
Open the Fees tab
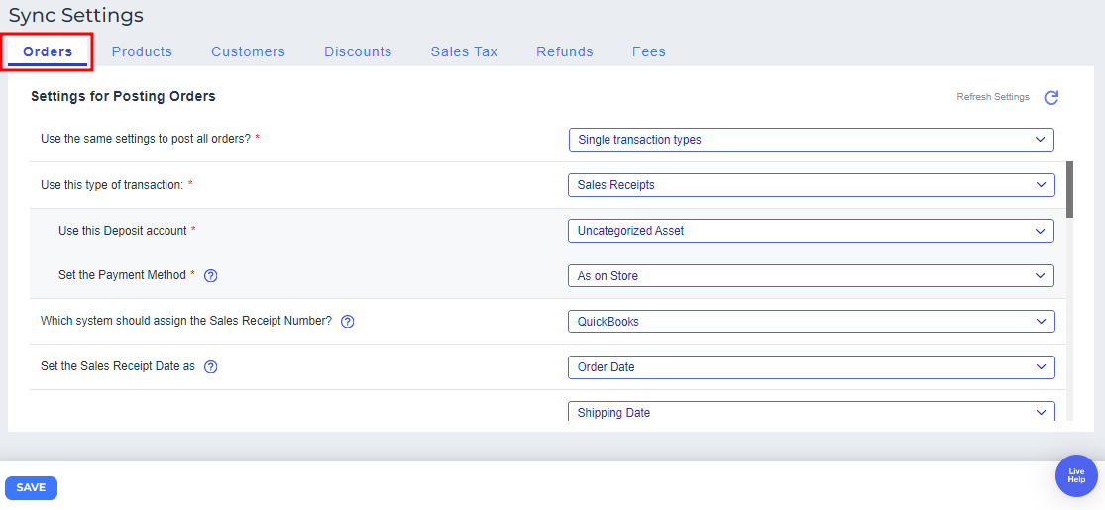[649, 51]
